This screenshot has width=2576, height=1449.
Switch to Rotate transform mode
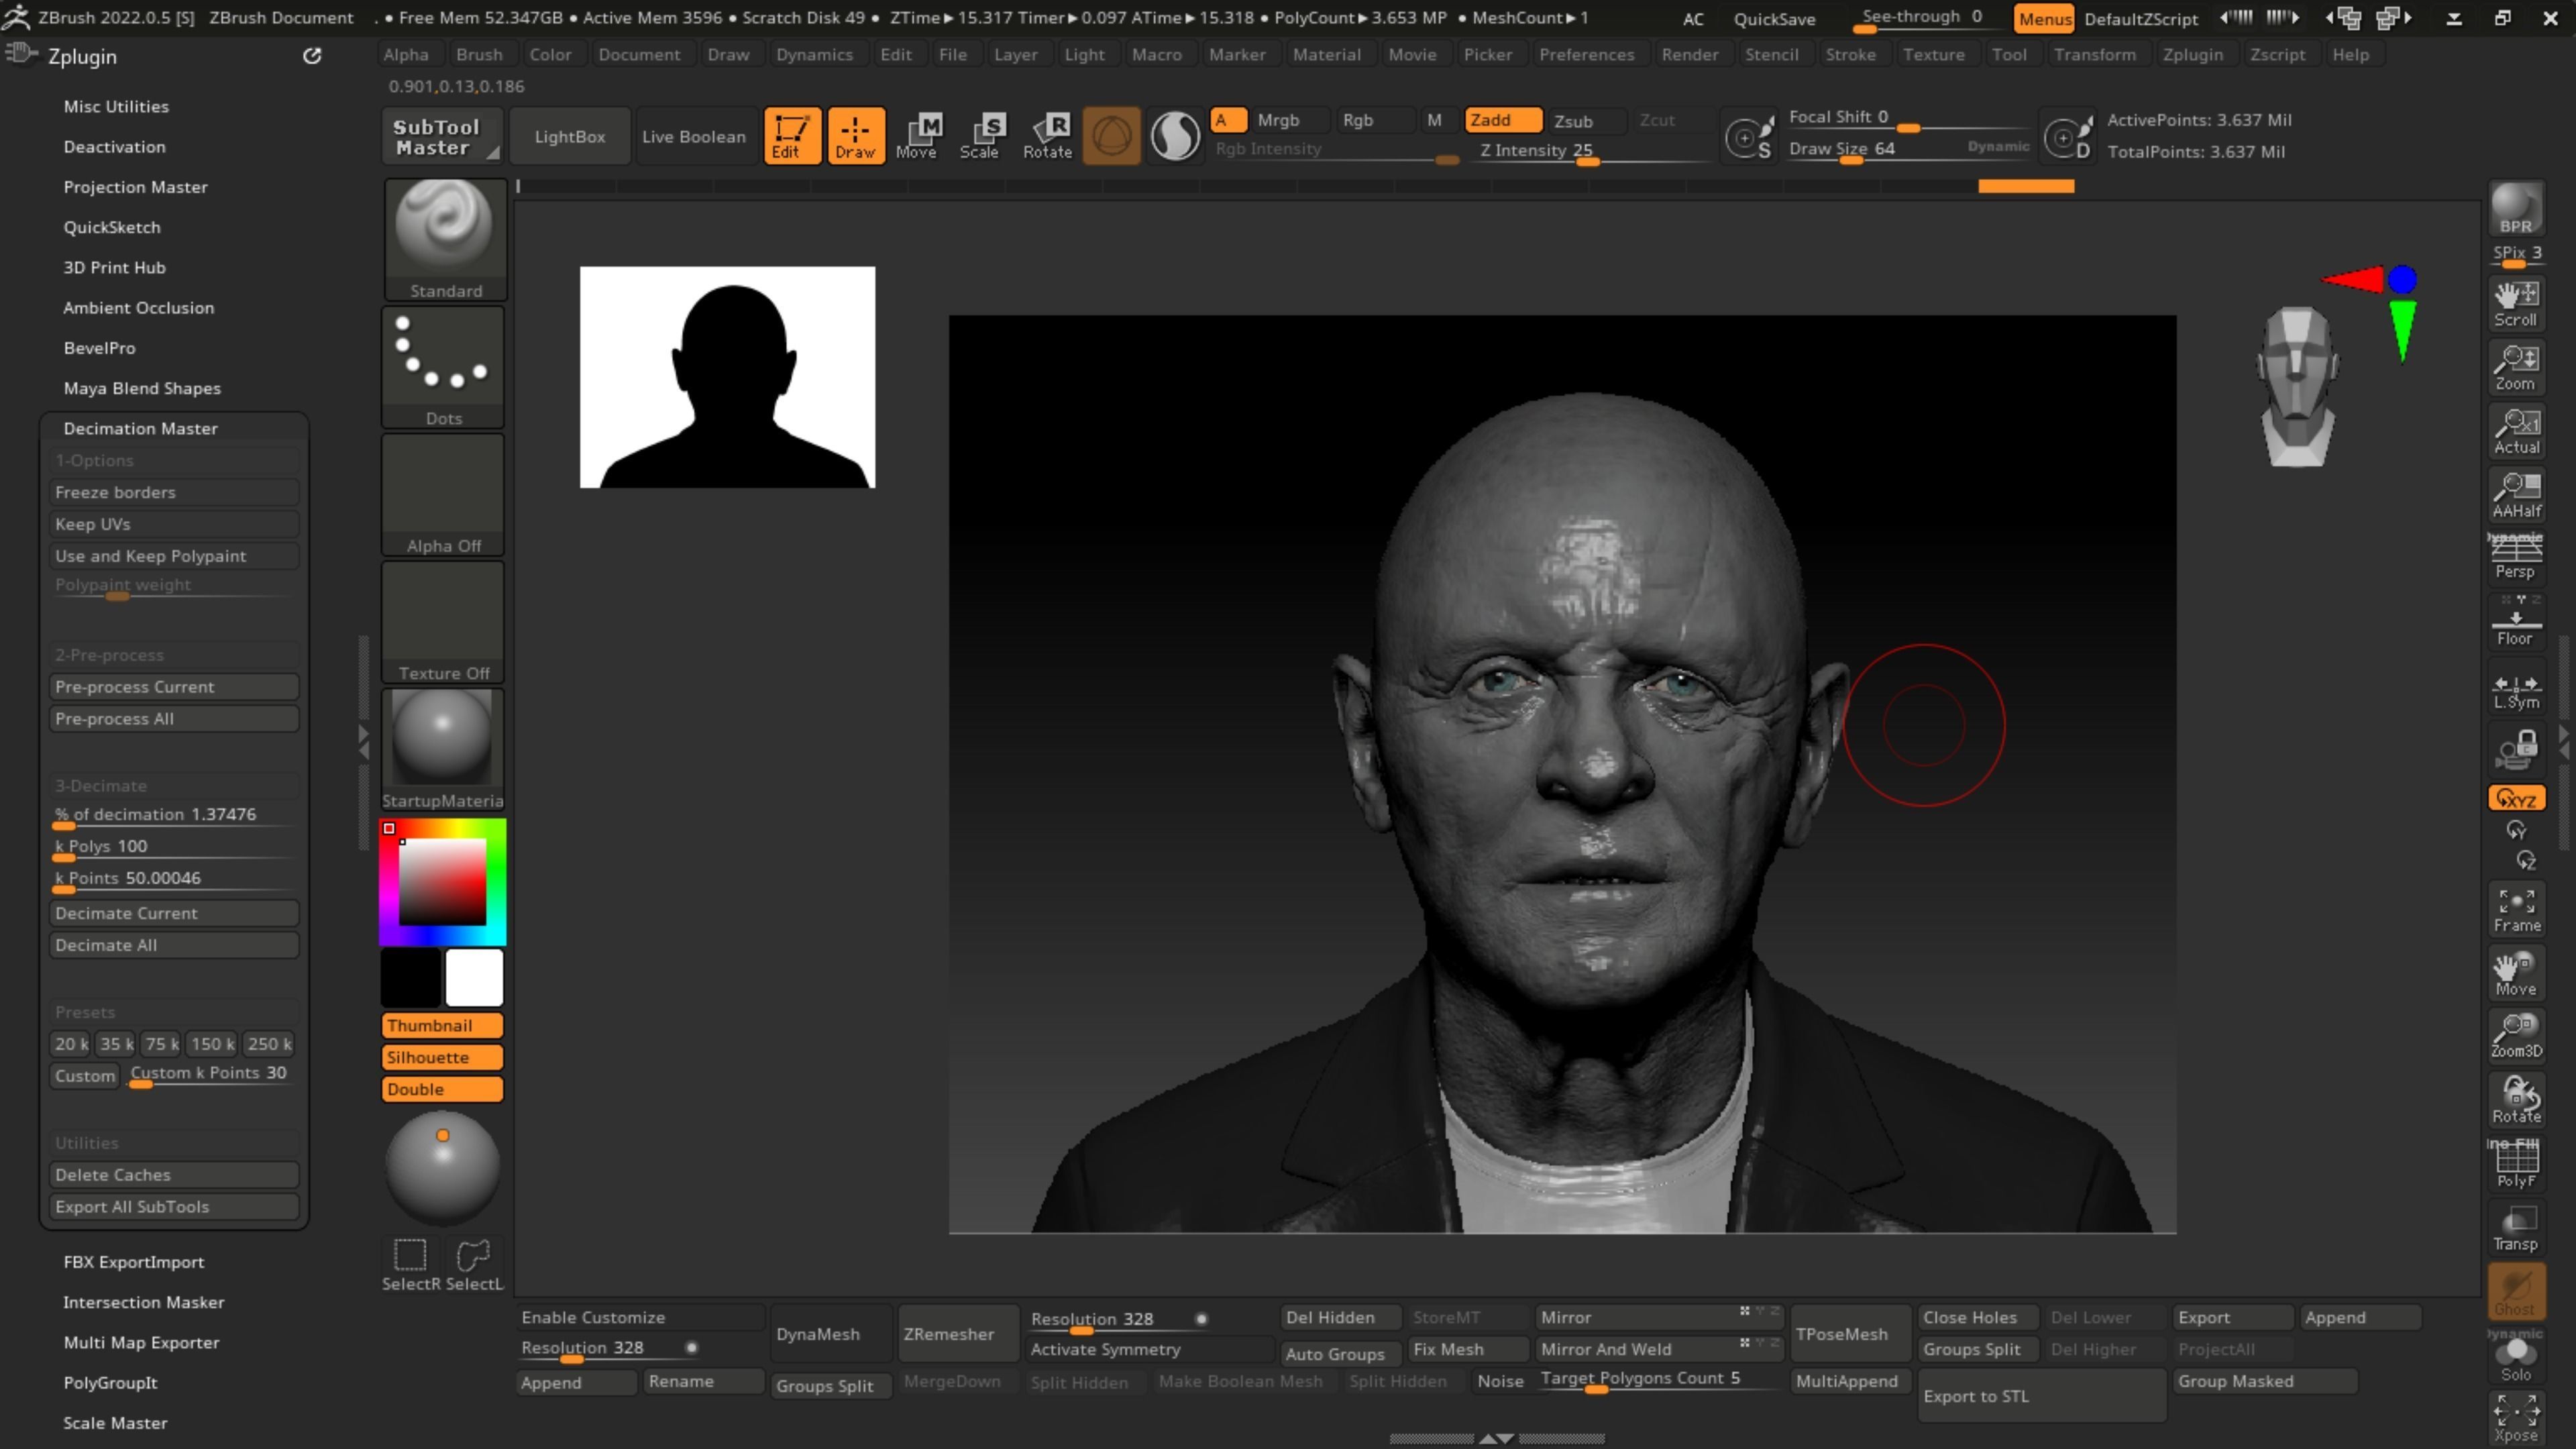pyautogui.click(x=1047, y=136)
